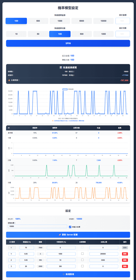The image size is (136, 280).
Task: Click 未中獎 actual rate 67.00%
Action: pyautogui.click(x=55, y=133)
